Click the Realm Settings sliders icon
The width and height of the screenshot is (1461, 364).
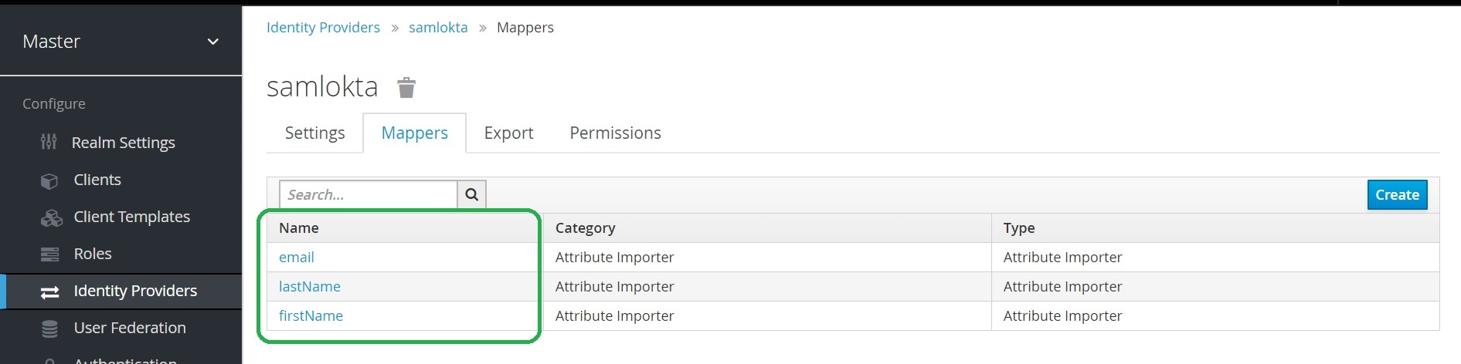point(49,142)
